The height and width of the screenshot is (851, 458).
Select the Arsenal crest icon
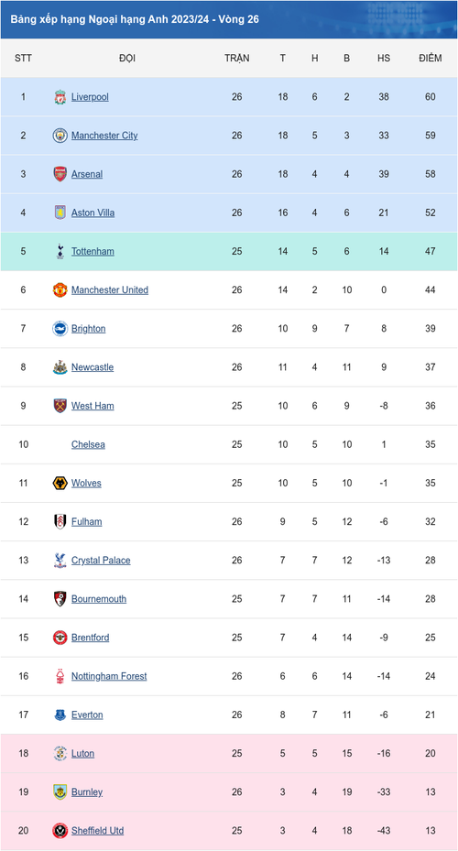(x=60, y=174)
